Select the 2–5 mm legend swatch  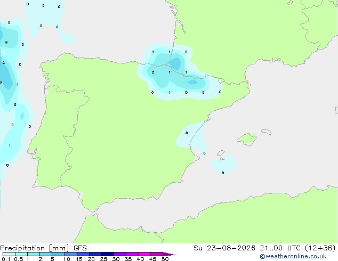[x=46, y=254]
